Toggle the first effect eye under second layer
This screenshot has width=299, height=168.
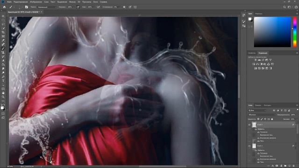[x=258, y=154]
